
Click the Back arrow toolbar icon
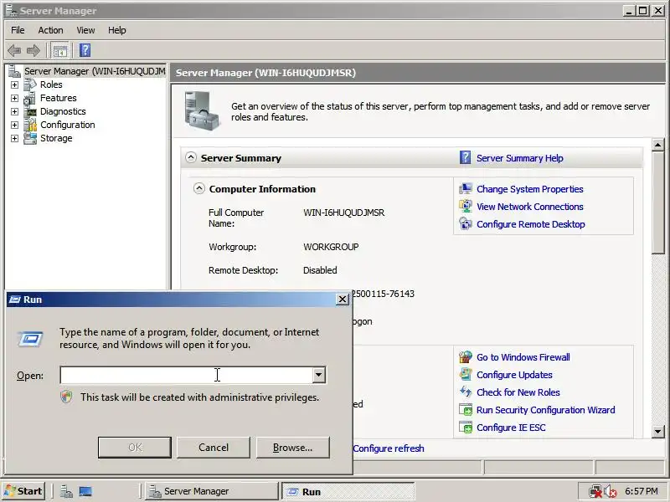[14, 50]
